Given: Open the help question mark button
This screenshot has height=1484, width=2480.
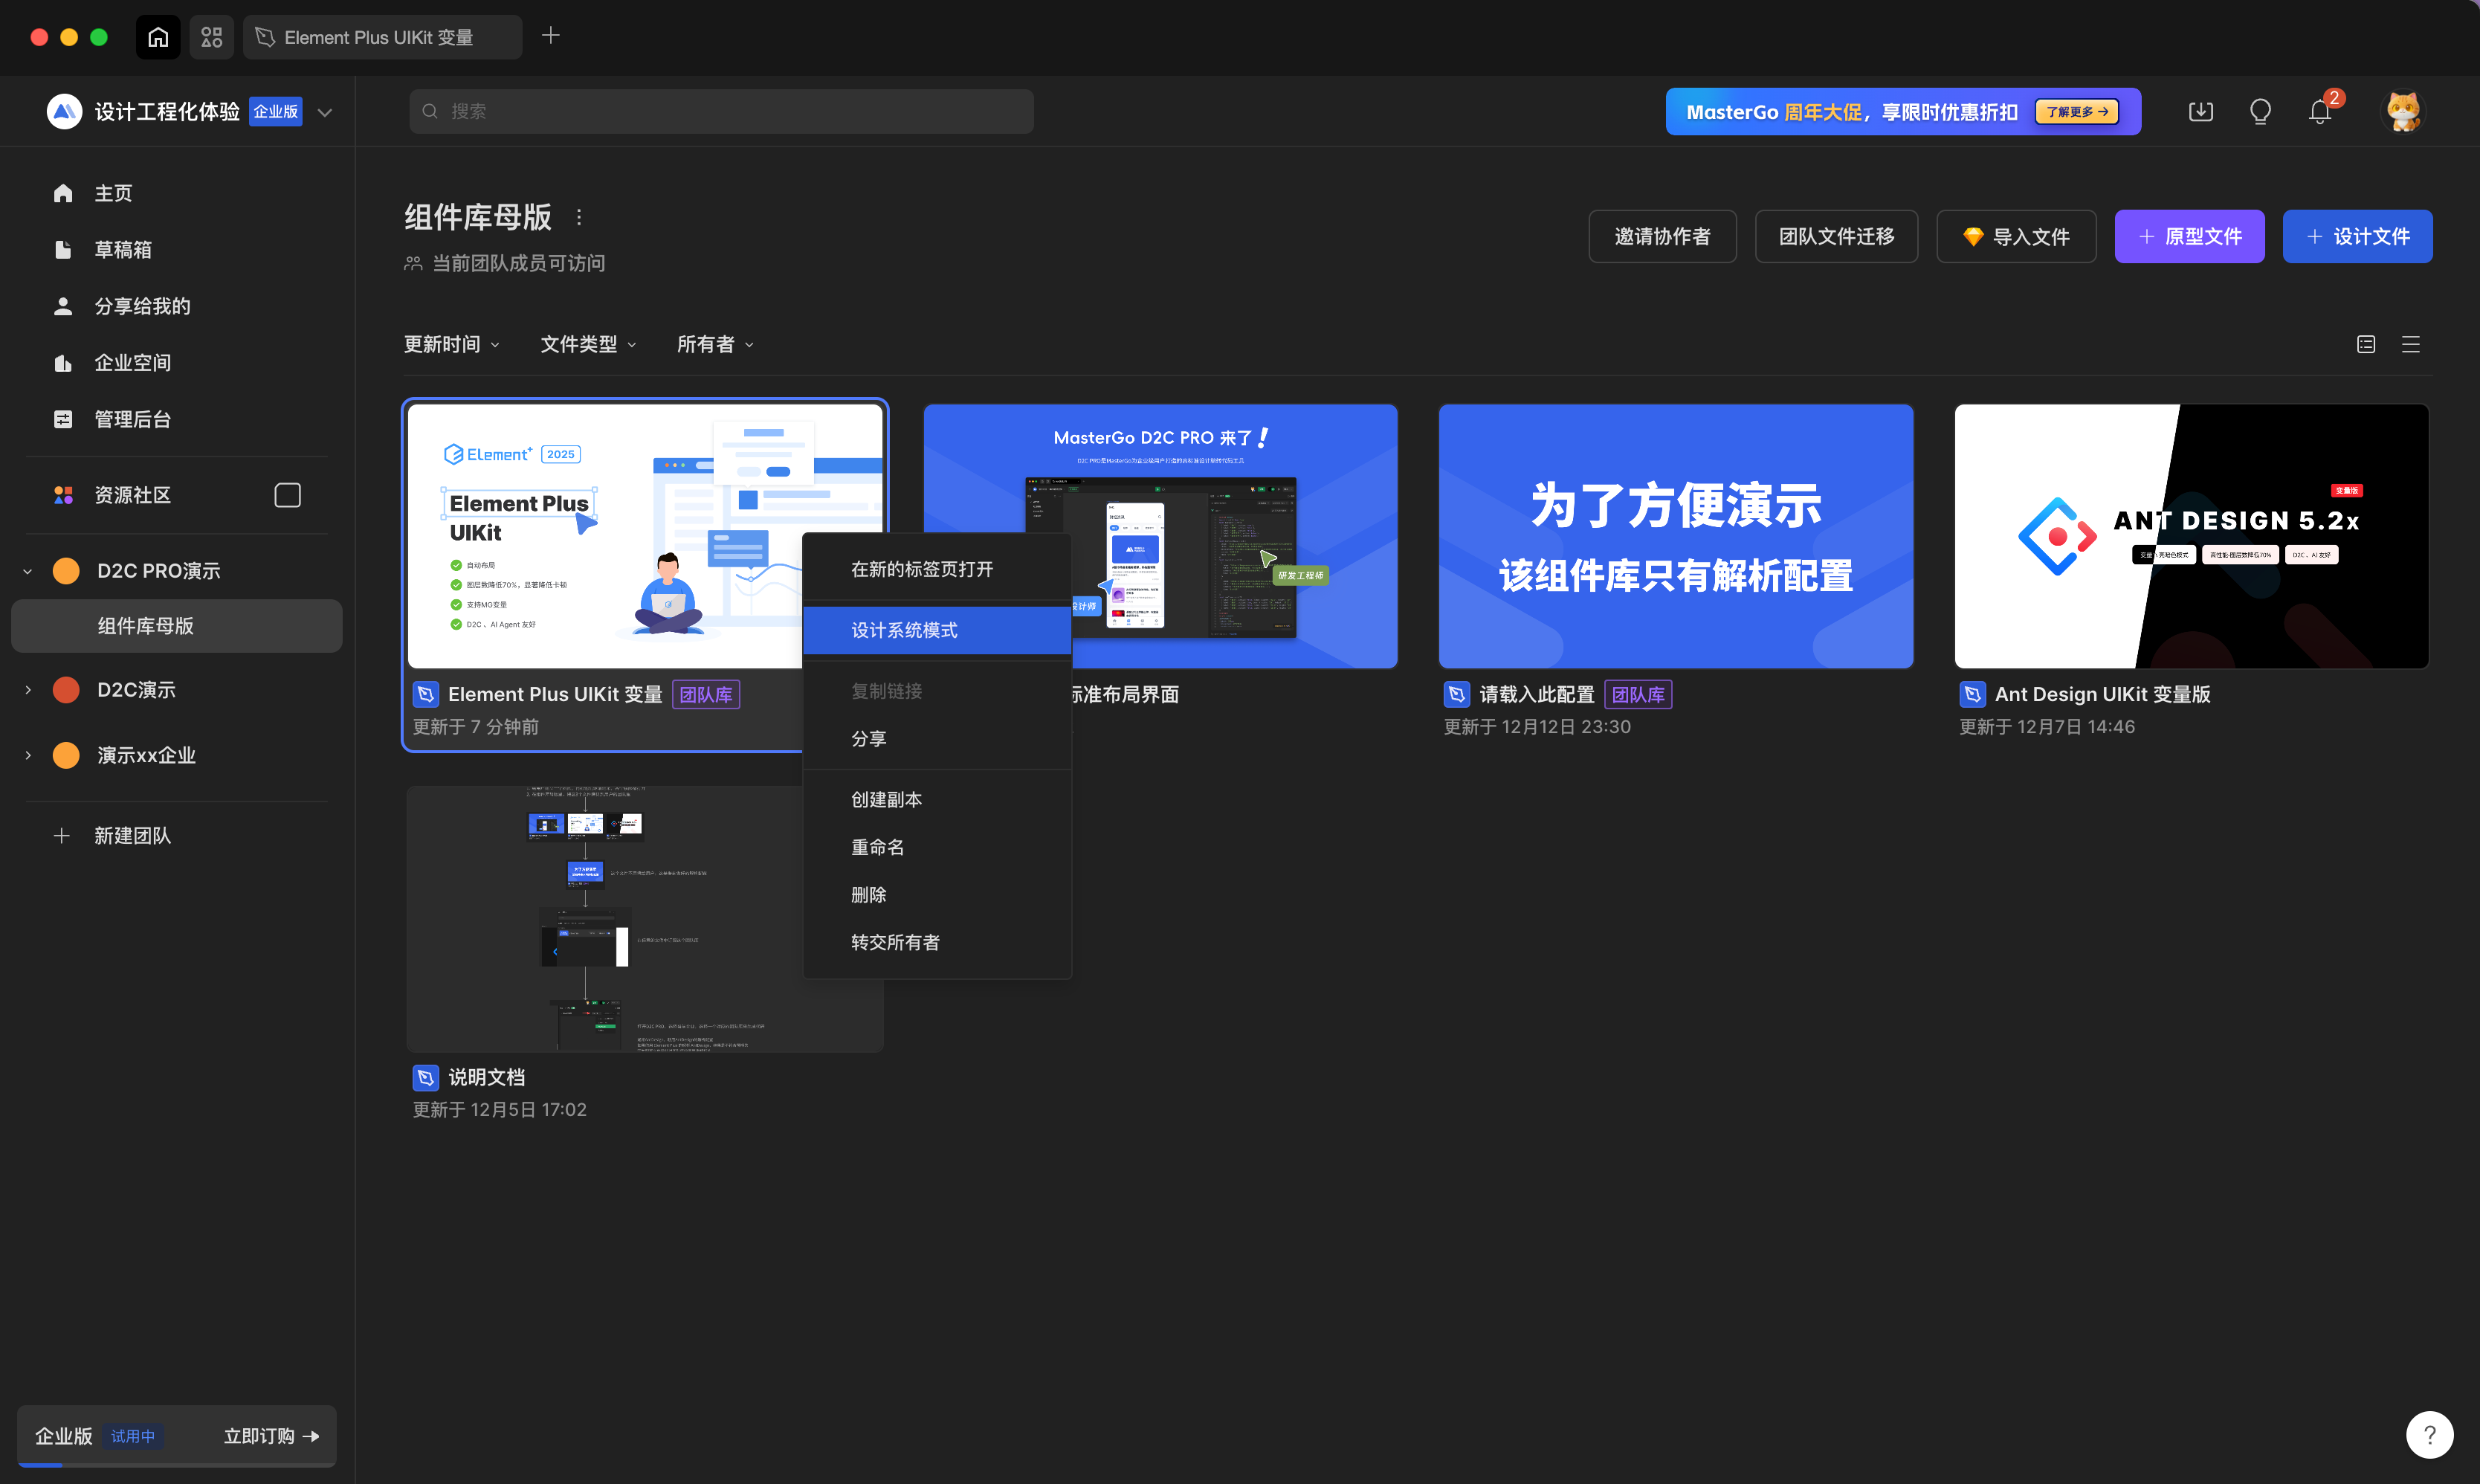Looking at the screenshot, I should (x=2430, y=1435).
